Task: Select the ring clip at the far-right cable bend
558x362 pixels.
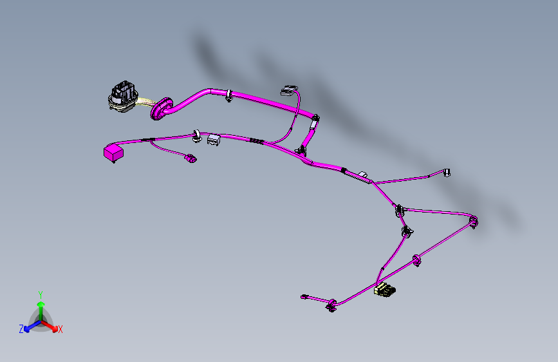Action: tap(473, 222)
